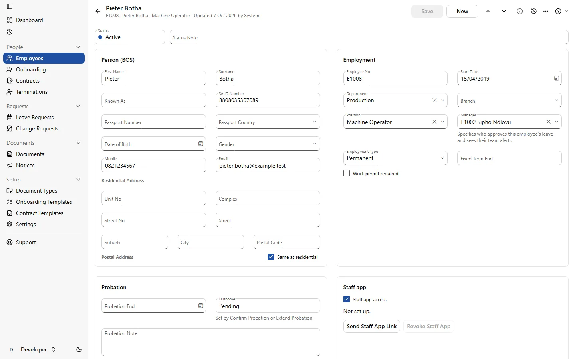Open the Developer account switcher
Image resolution: width=575 pixels, height=359 pixels.
(32, 349)
